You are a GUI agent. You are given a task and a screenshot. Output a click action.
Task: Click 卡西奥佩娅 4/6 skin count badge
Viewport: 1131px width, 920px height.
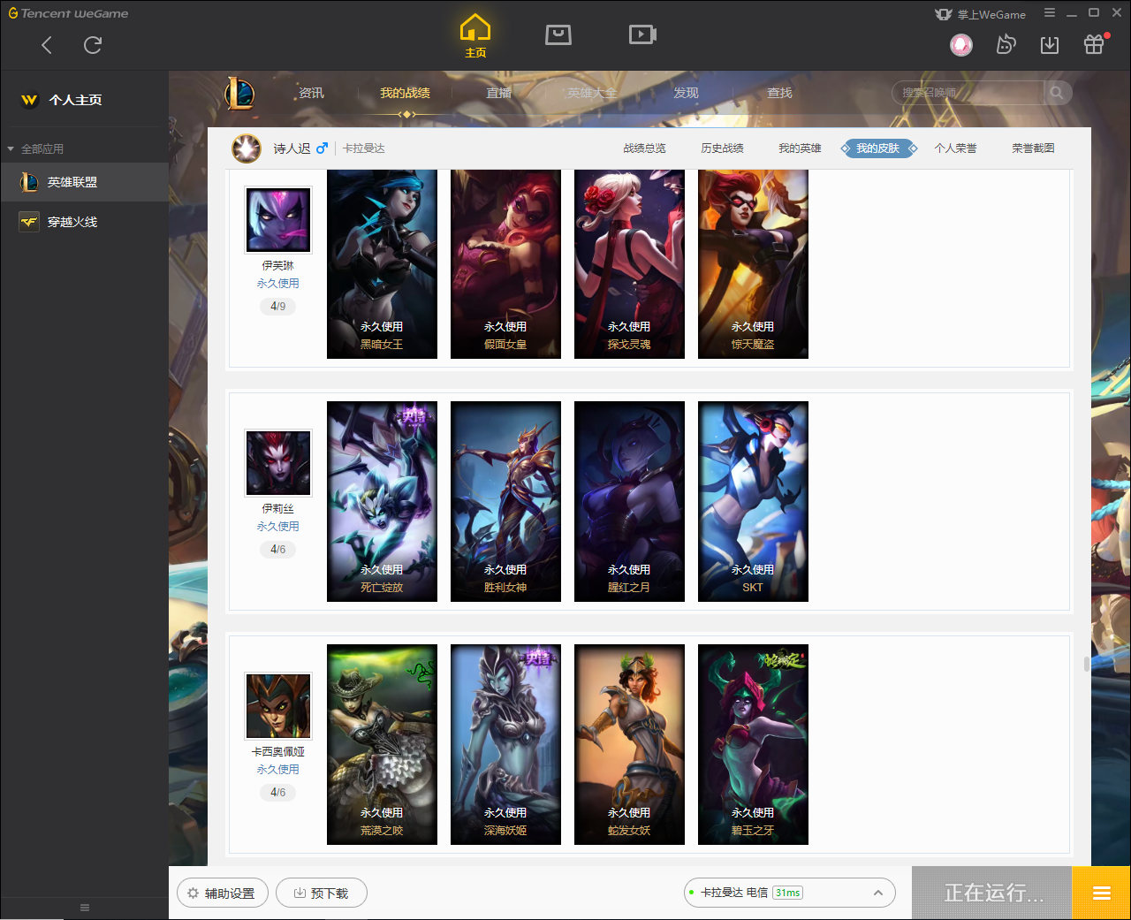click(278, 792)
